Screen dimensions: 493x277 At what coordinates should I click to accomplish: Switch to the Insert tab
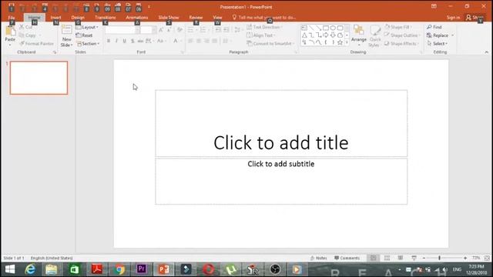click(55, 18)
